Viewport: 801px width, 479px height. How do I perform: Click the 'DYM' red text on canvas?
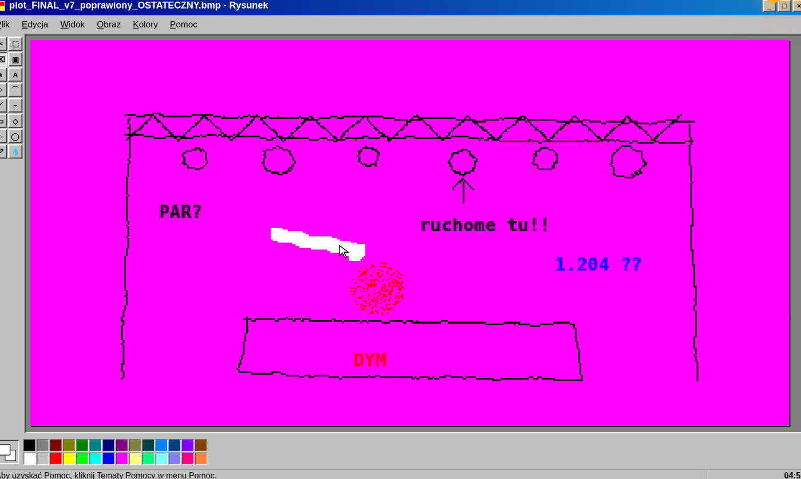pos(370,360)
